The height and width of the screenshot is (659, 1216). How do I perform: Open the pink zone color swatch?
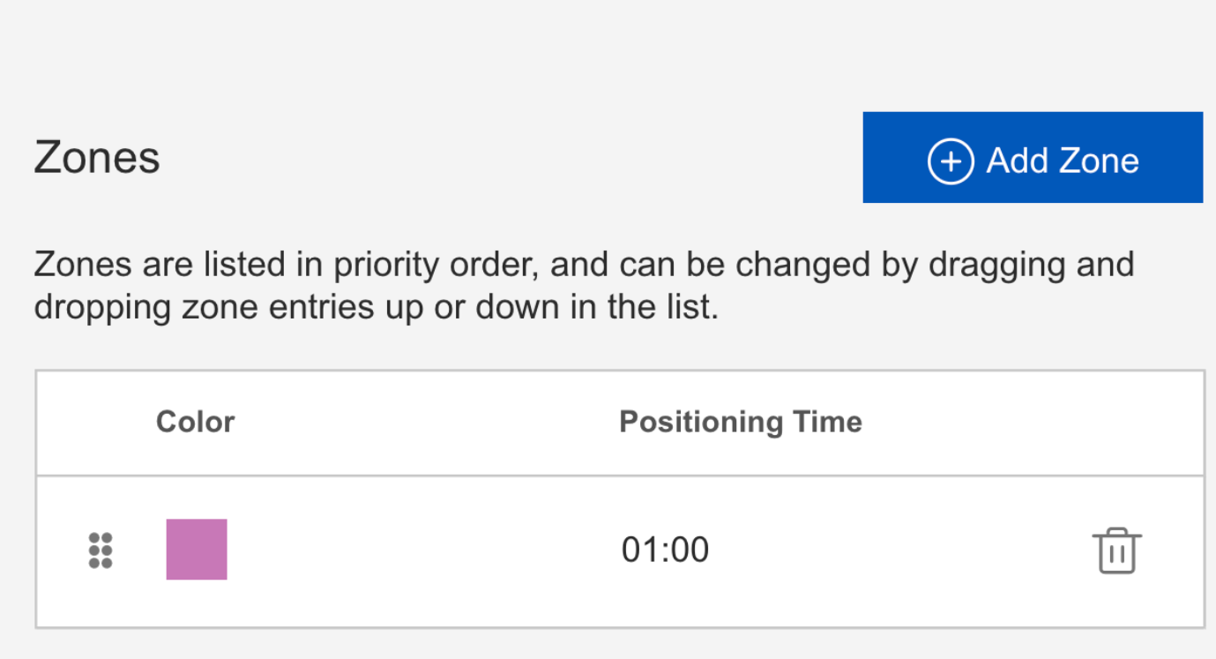click(x=197, y=549)
